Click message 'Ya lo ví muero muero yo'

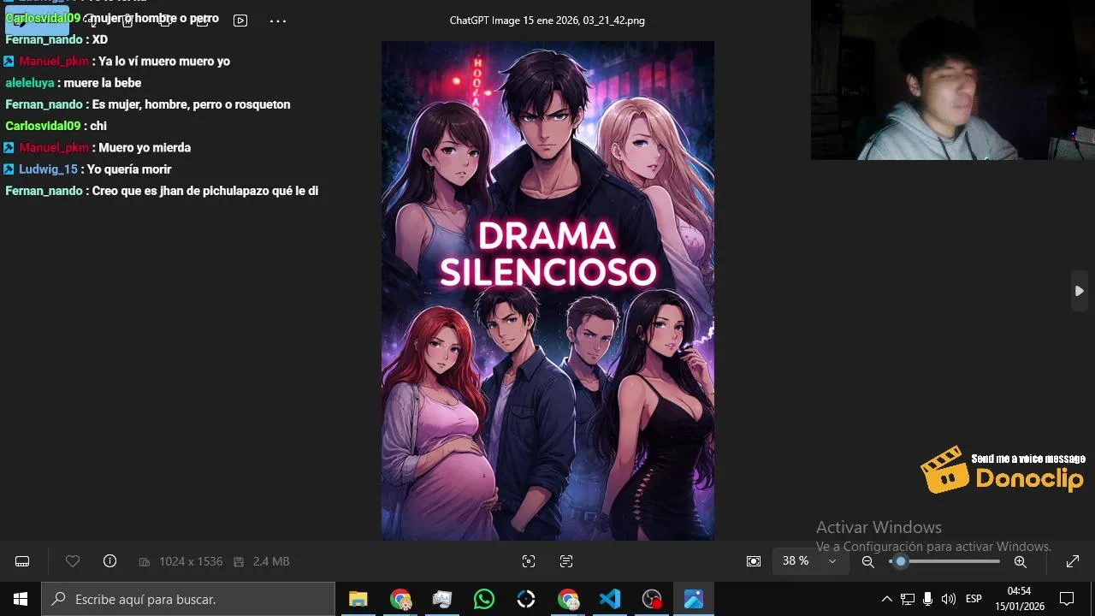[164, 61]
